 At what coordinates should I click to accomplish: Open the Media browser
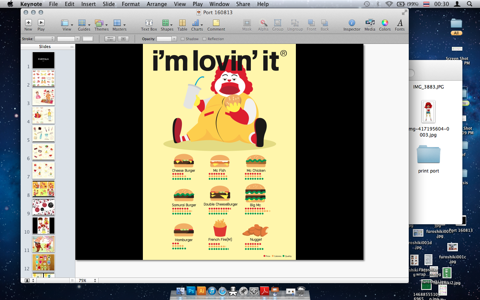click(370, 25)
